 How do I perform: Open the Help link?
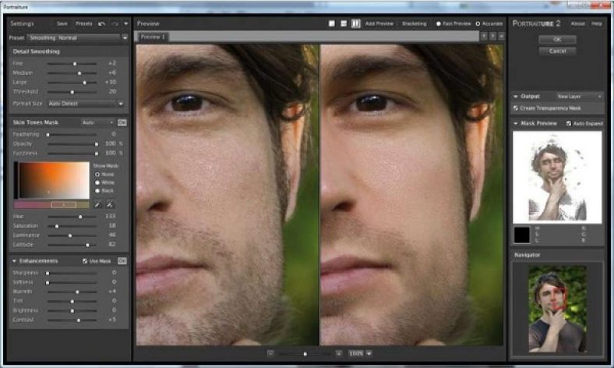click(596, 23)
